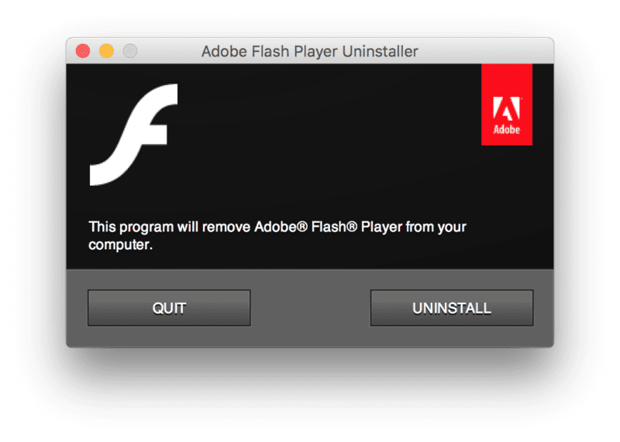
Task: Click the 'Adobe Flash Player Uninstaller' window title
Action: 309,51
